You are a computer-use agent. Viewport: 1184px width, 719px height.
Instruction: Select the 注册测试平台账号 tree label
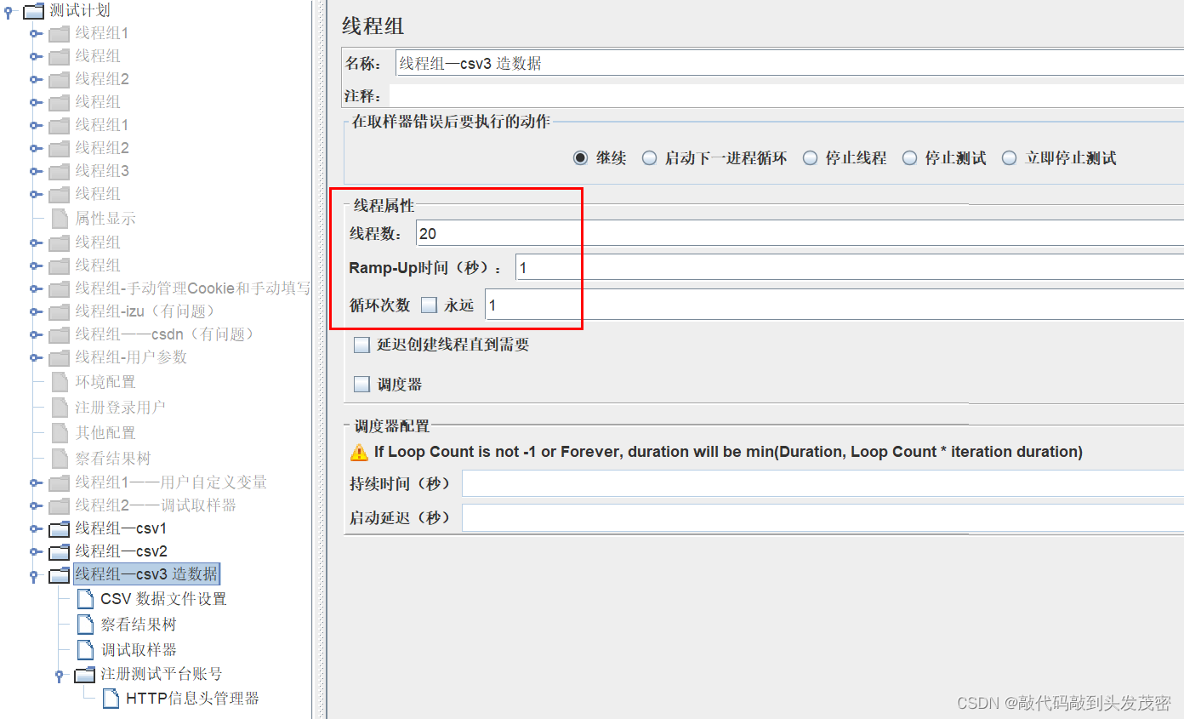tap(162, 674)
